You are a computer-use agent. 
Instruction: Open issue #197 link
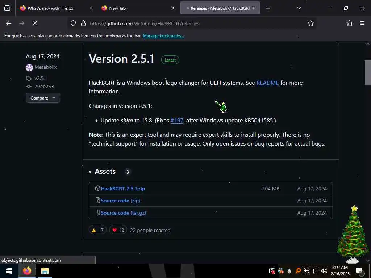click(177, 120)
